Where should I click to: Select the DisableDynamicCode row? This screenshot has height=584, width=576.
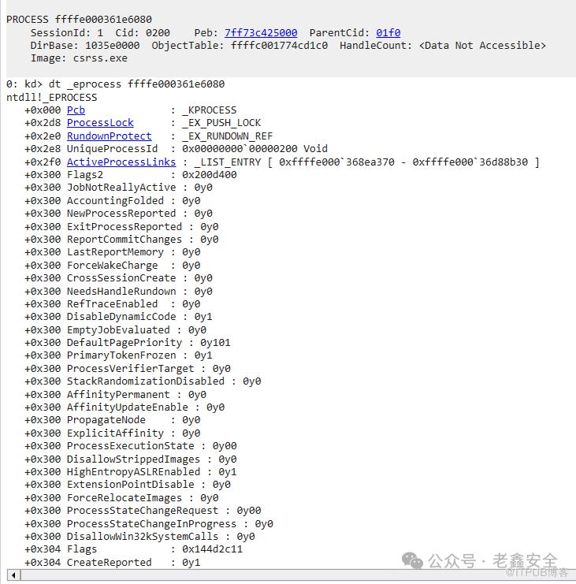coord(118,317)
